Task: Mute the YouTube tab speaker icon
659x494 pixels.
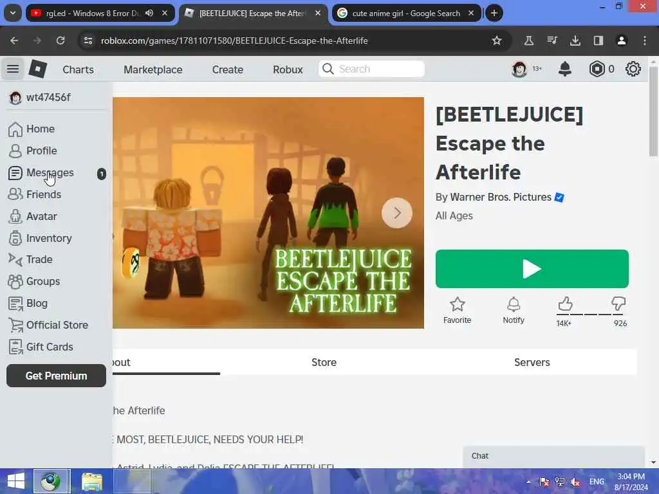Action: pyautogui.click(x=149, y=13)
